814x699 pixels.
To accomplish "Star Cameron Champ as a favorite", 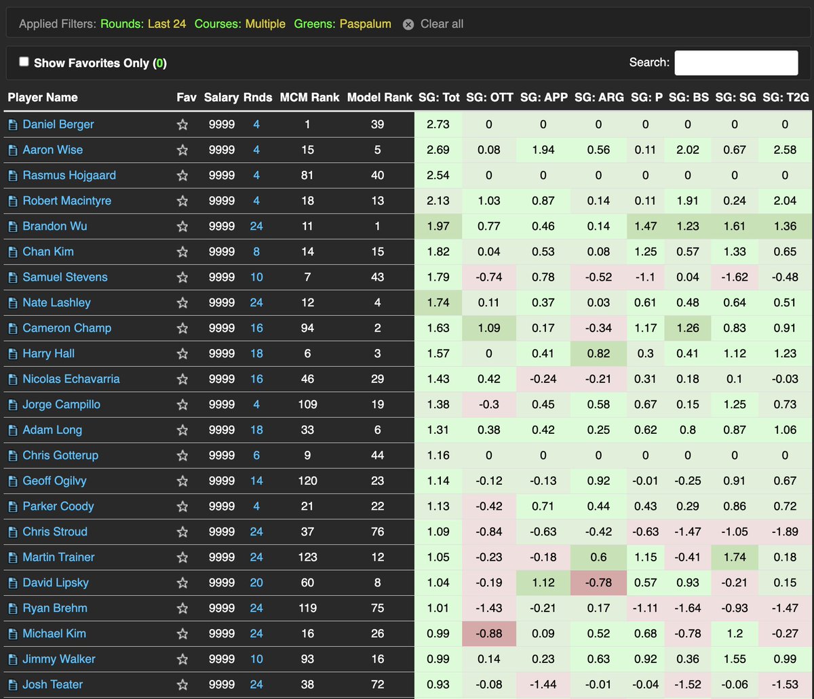I will [x=182, y=328].
